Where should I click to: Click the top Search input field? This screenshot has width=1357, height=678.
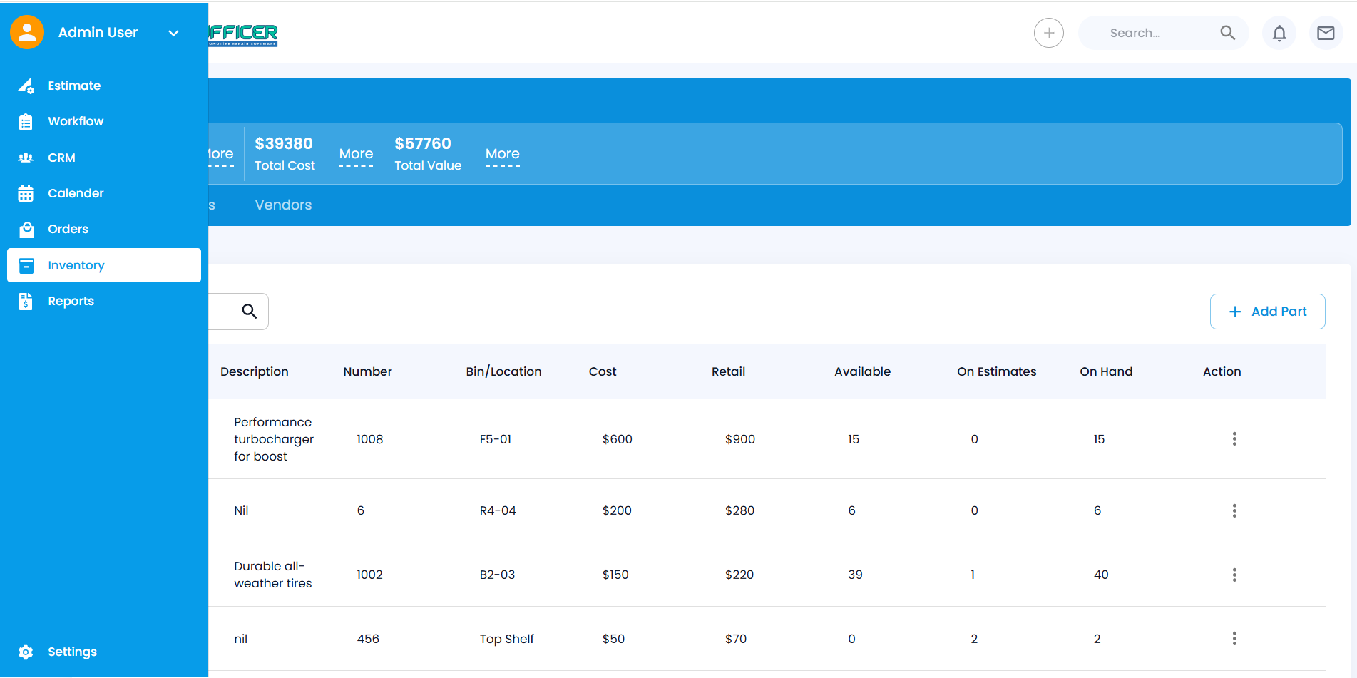click(x=1148, y=33)
